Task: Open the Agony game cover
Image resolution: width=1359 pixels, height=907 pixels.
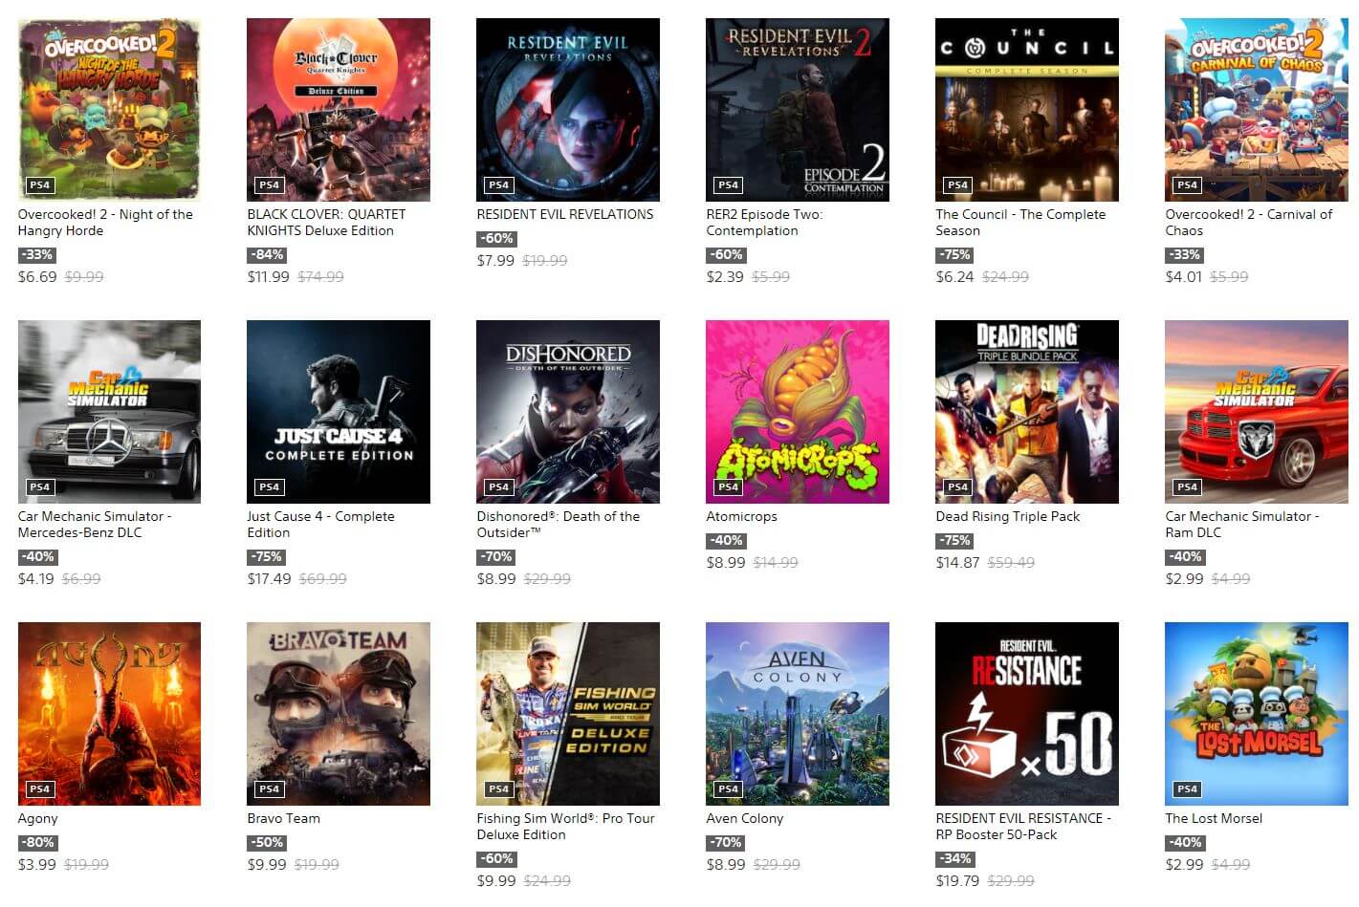Action: [109, 714]
